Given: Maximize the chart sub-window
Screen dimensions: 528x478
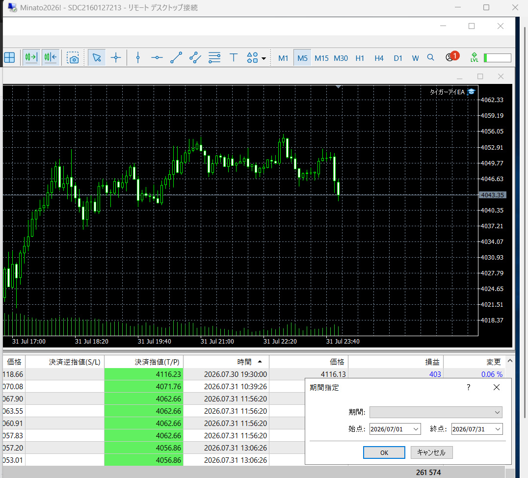Looking at the screenshot, I should 480,77.
